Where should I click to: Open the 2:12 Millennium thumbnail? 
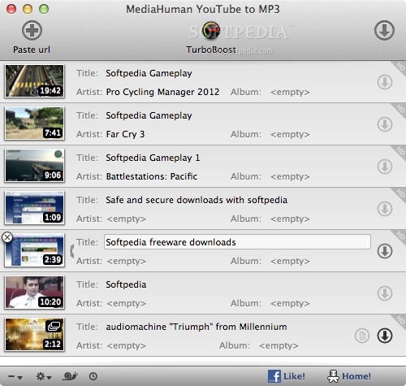(34, 335)
